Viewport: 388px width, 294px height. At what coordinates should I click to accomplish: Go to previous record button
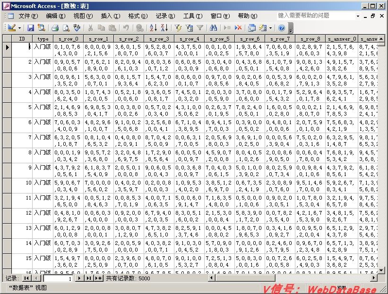36,278
